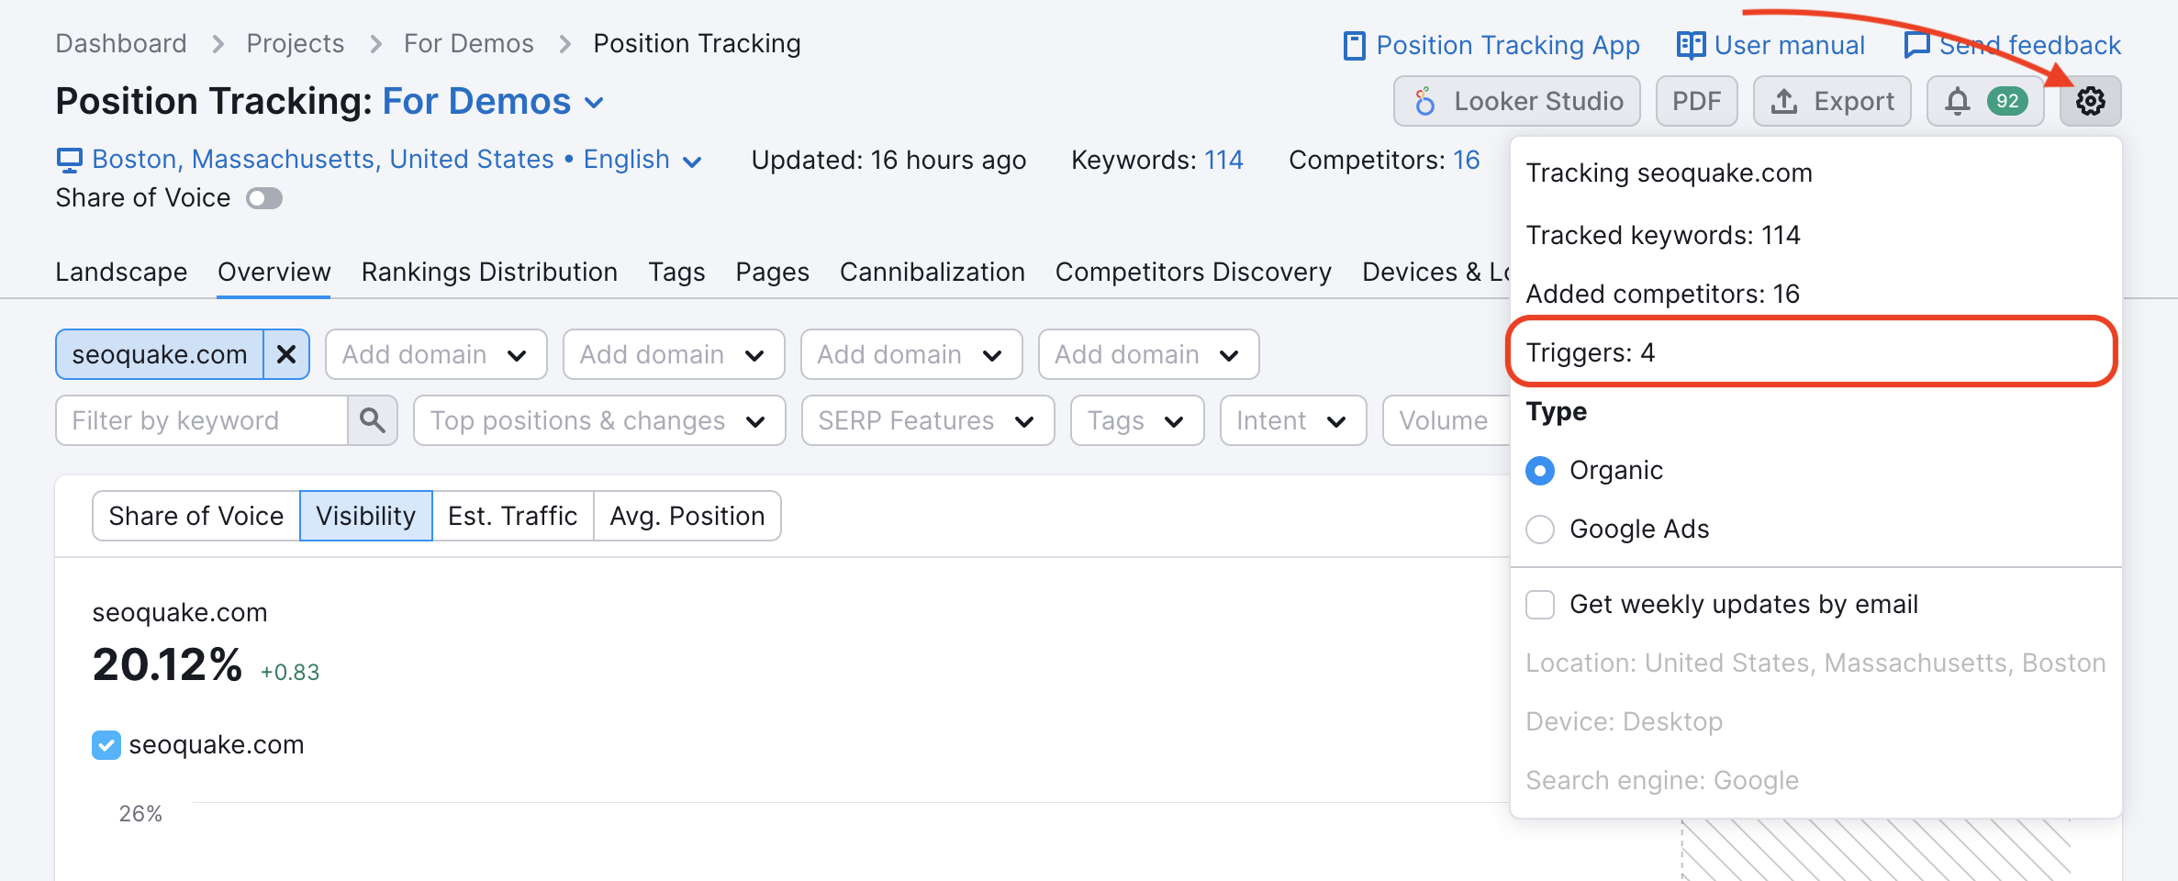
Task: Click Updated: 16 hours ago text
Action: (888, 160)
